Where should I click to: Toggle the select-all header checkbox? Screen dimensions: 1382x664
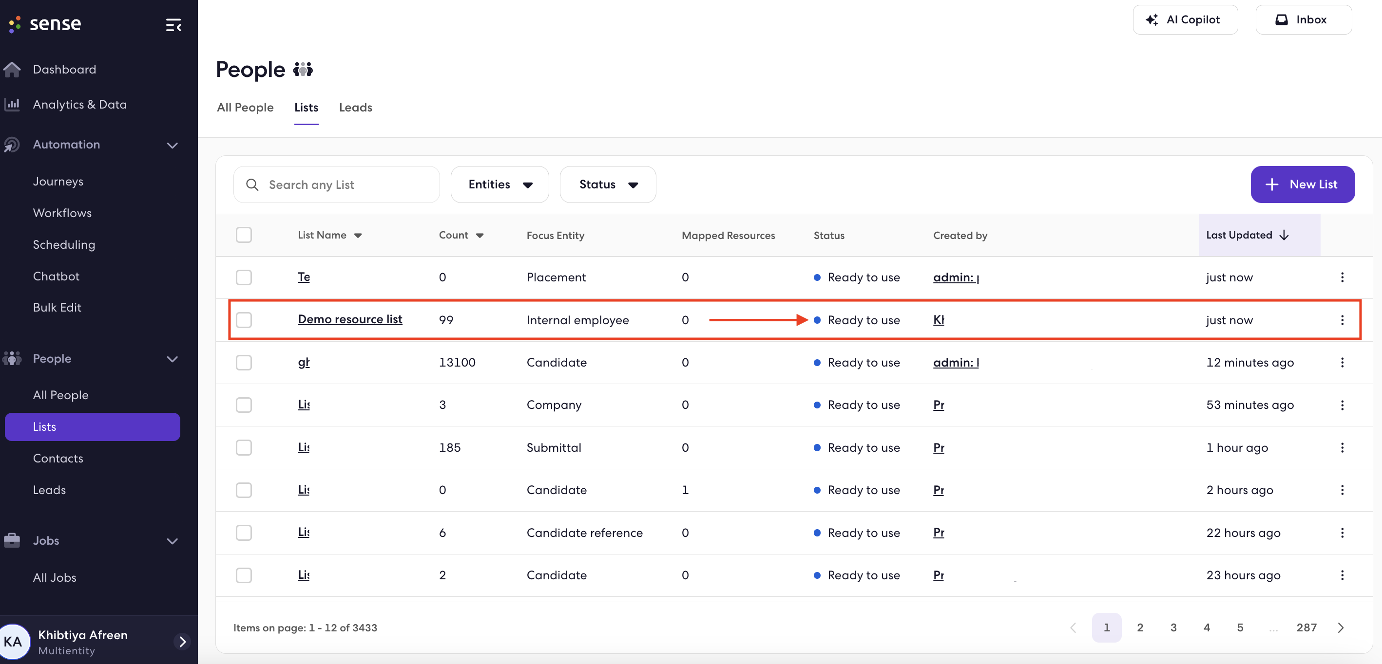[x=244, y=235]
